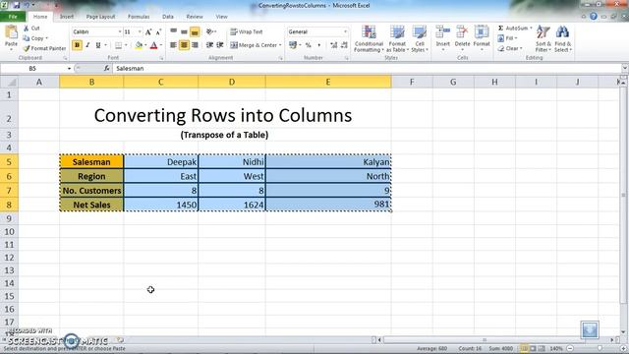
Task: Toggle Bold formatting
Action: [x=77, y=45]
